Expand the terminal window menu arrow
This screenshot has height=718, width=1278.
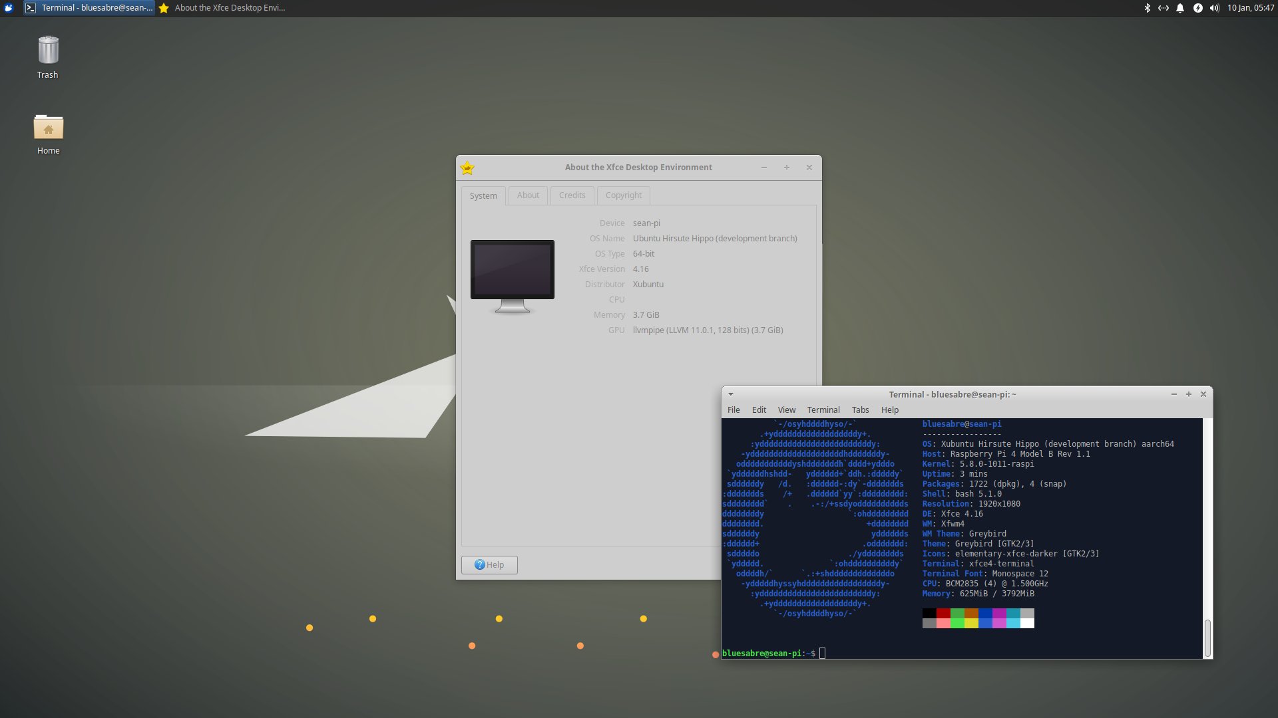(x=731, y=394)
